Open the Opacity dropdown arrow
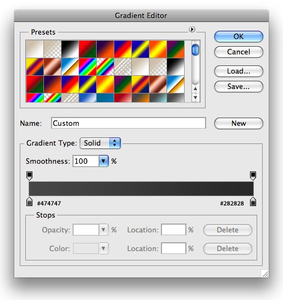283x300 pixels. 103,230
